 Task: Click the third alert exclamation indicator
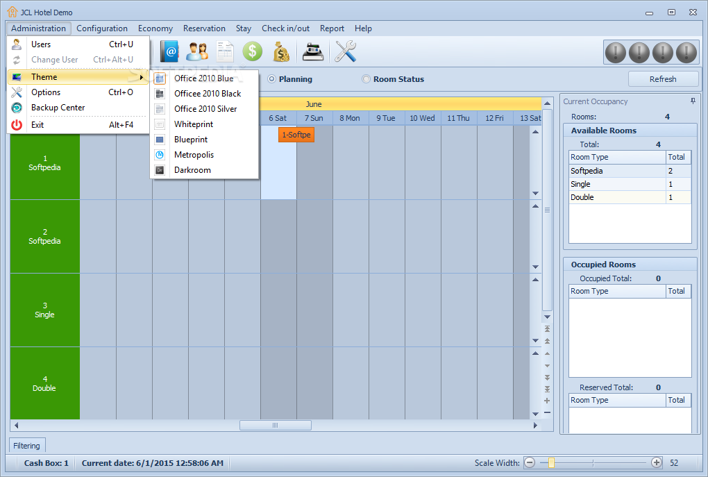[663, 52]
